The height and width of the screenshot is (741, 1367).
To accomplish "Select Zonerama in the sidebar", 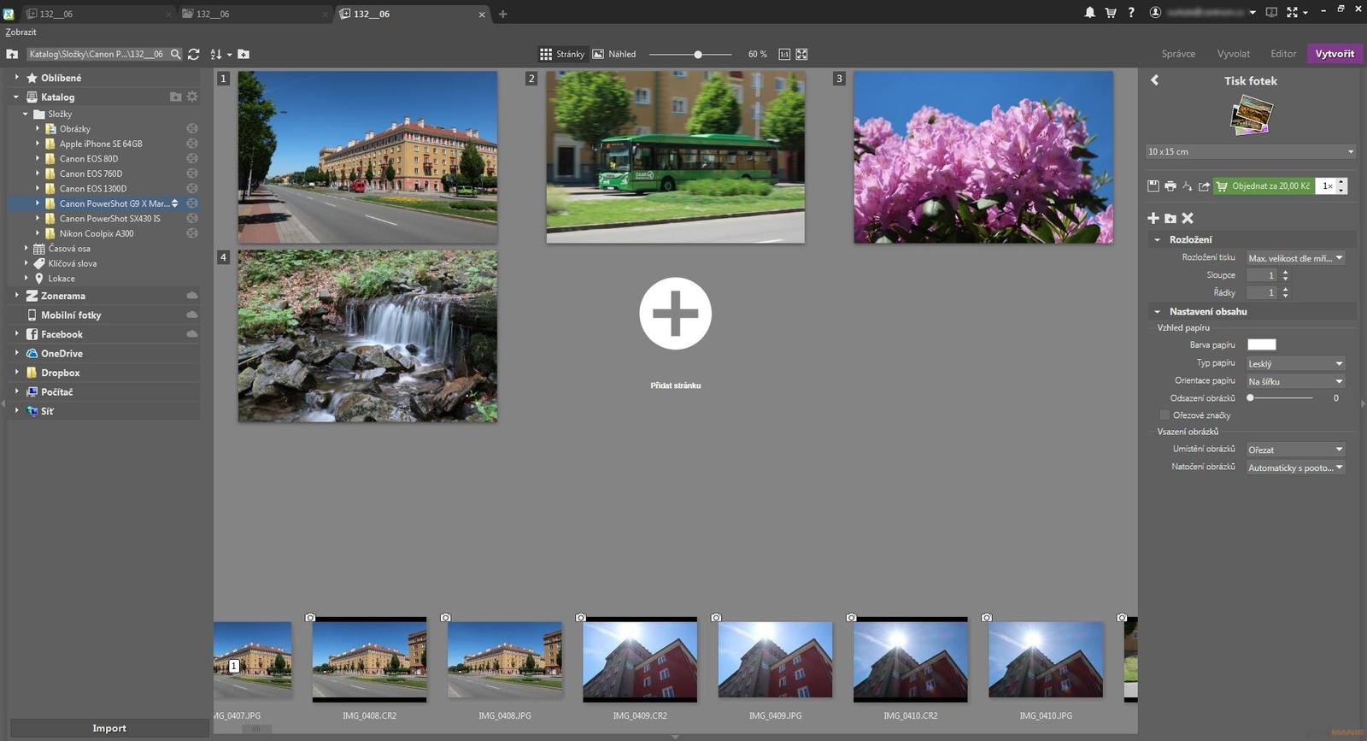I will (x=63, y=296).
